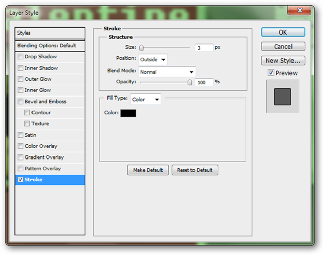Viewport: 324px width, 255px height.
Task: Click the Size slider handle
Action: (141, 48)
